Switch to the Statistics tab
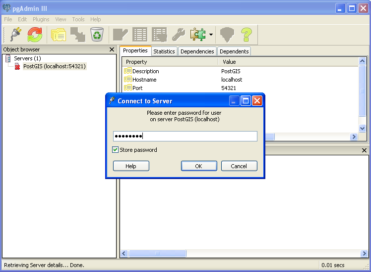The image size is (371, 272). [x=164, y=51]
